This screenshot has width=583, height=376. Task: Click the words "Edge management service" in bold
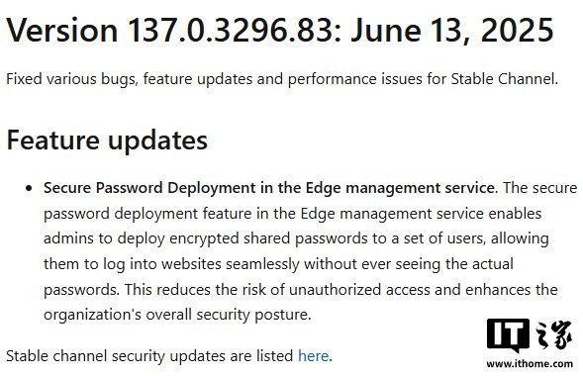click(400, 188)
